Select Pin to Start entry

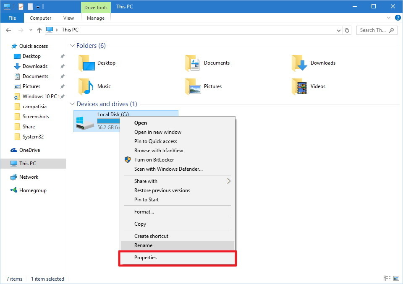click(177, 200)
